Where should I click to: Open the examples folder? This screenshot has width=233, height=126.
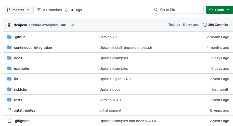coord(22,68)
